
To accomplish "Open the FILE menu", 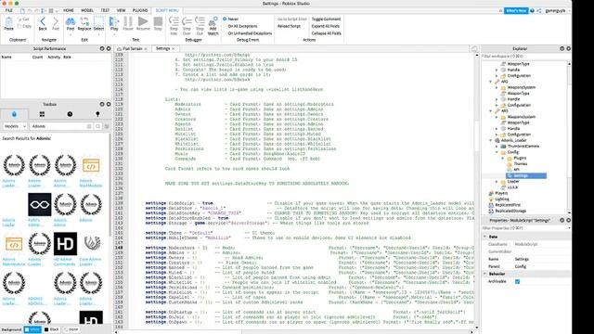I will [9, 10].
